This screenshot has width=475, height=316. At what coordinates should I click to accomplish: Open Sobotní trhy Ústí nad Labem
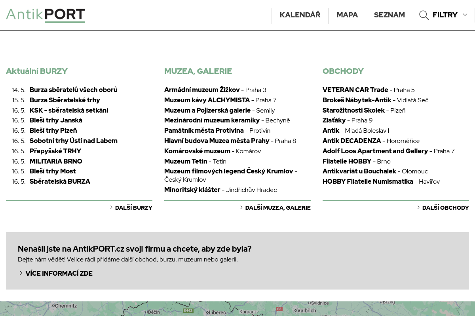tap(74, 141)
